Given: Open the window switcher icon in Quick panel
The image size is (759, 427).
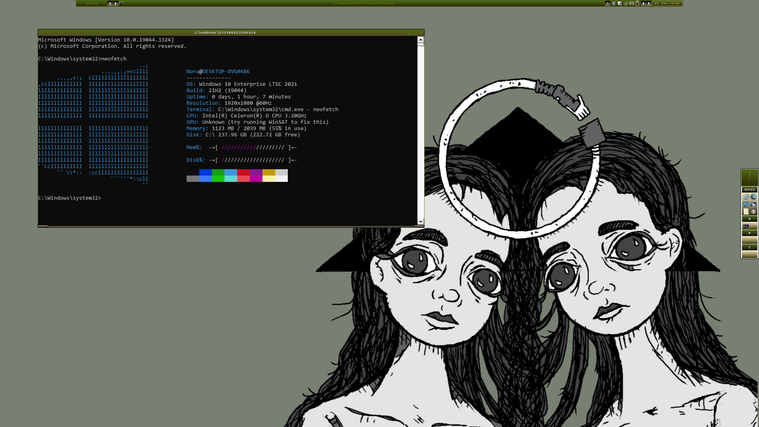Looking at the screenshot, I should pyautogui.click(x=753, y=204).
